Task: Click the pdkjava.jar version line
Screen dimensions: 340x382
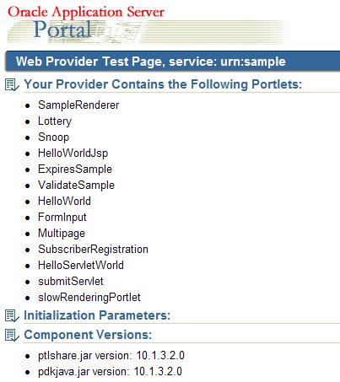Action: (x=110, y=372)
